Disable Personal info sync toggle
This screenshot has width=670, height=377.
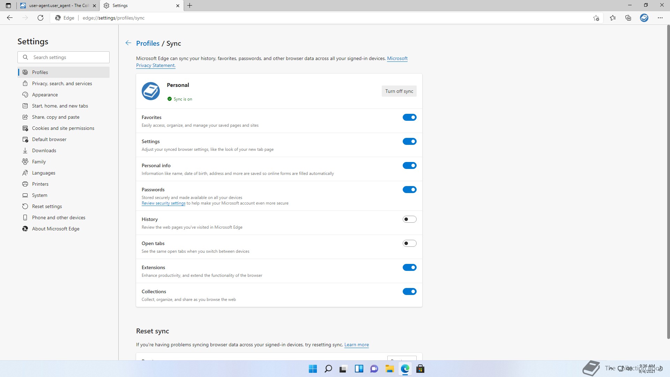409,165
